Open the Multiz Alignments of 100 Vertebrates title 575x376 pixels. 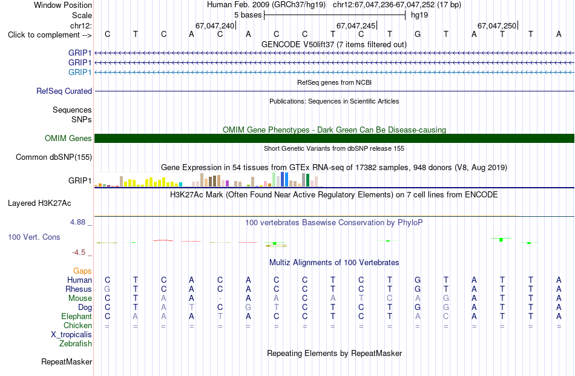click(x=334, y=263)
